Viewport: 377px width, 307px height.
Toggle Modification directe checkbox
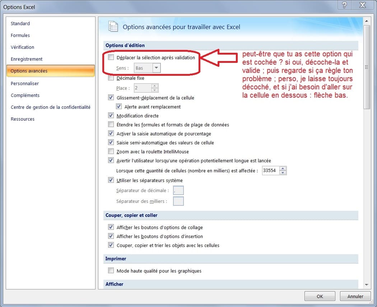pos(111,115)
